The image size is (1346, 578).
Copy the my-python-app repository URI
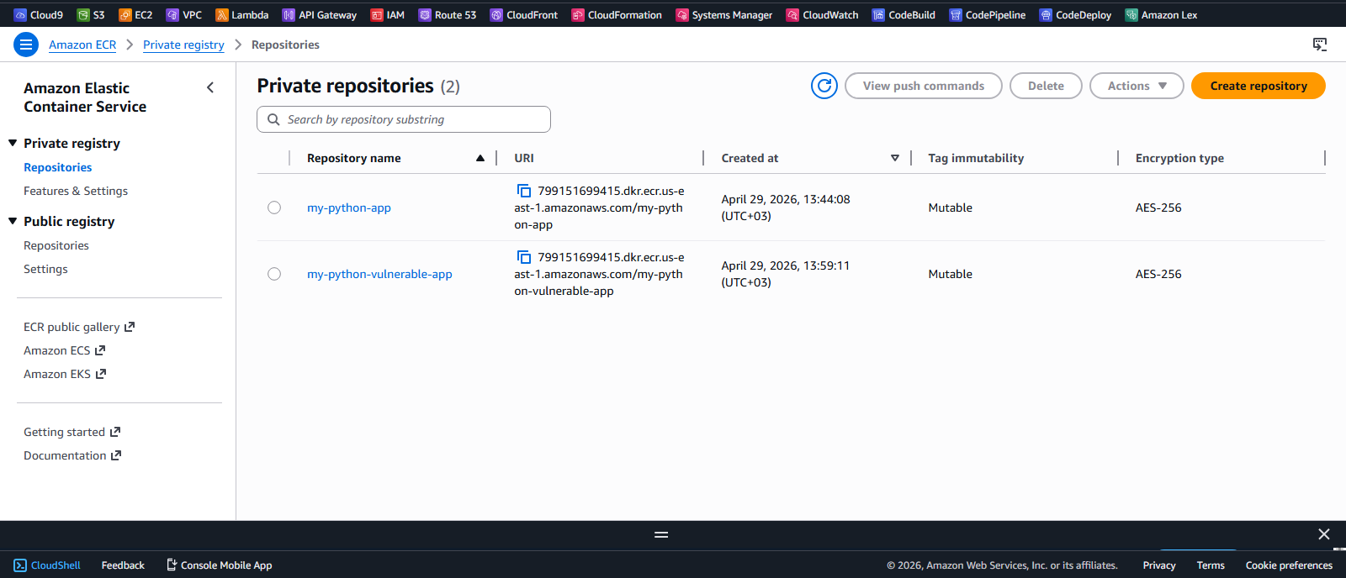524,191
